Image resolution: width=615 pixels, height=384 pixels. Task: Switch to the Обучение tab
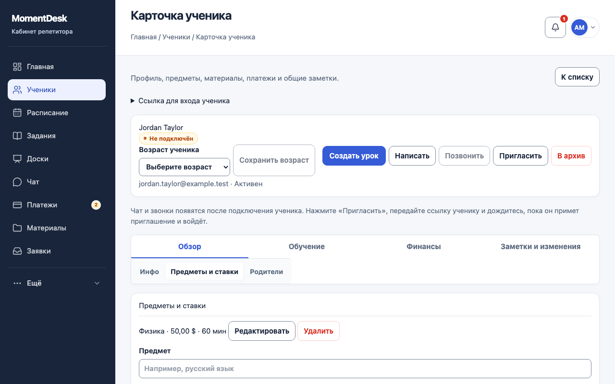307,247
